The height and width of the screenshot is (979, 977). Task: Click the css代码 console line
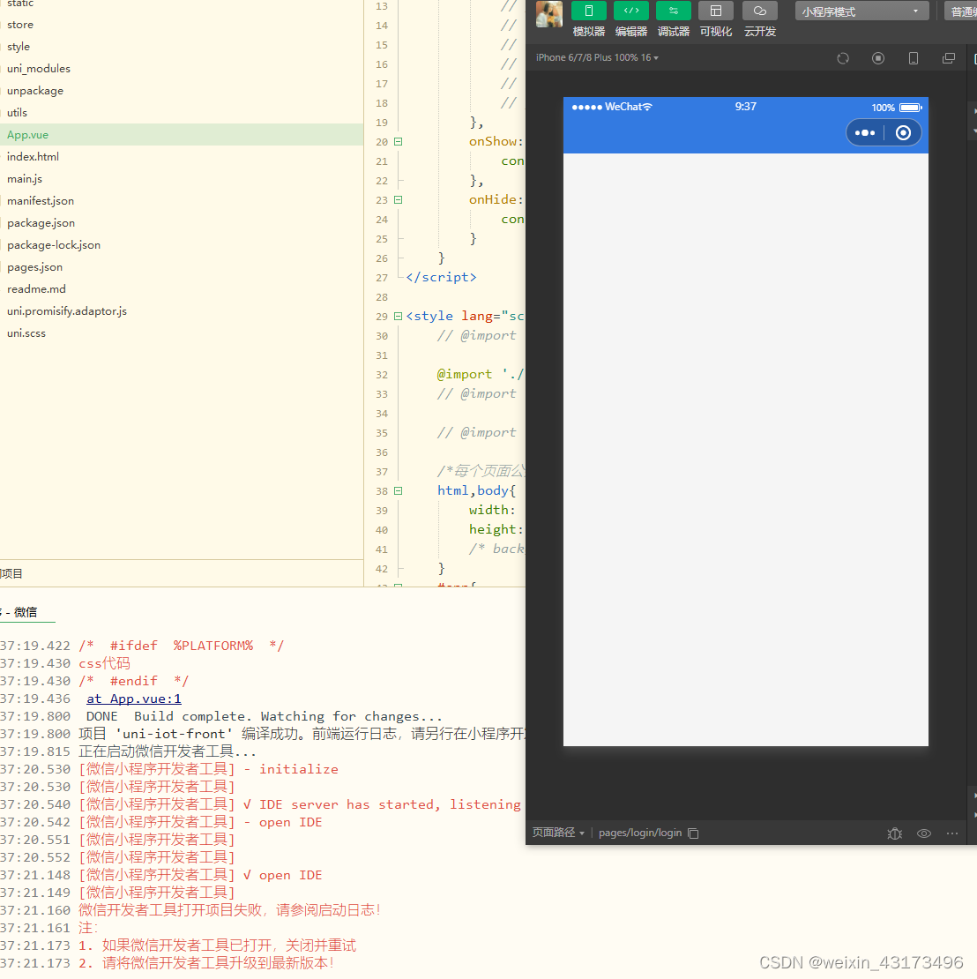pyautogui.click(x=104, y=663)
